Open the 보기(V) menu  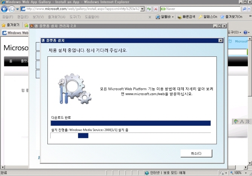pyautogui.click(x=38, y=17)
